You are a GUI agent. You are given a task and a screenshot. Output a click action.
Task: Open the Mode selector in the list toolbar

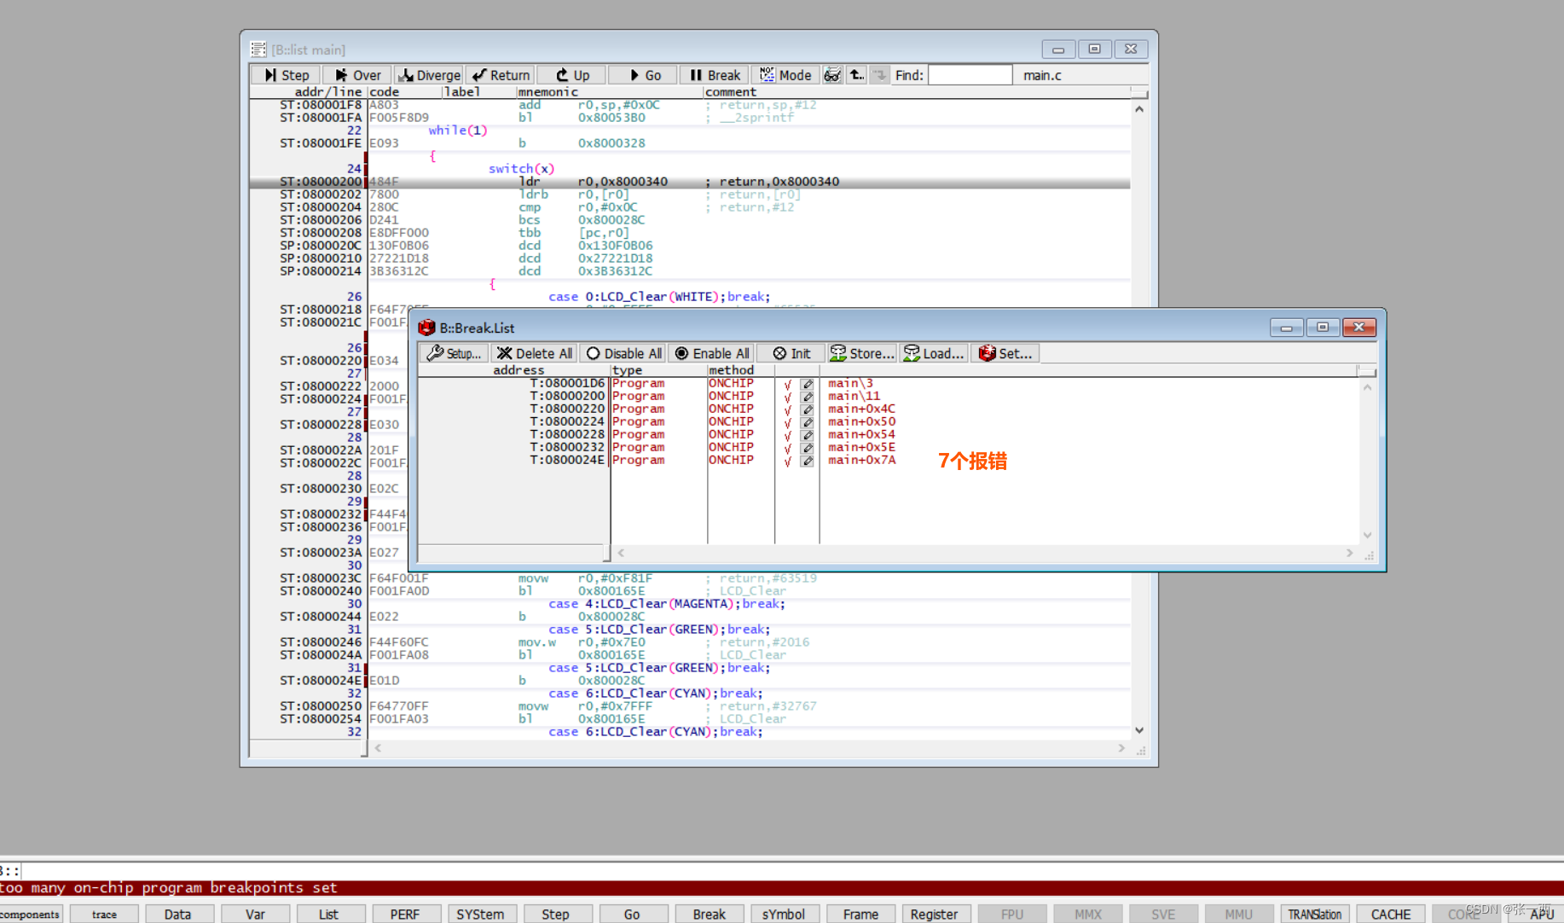785,75
